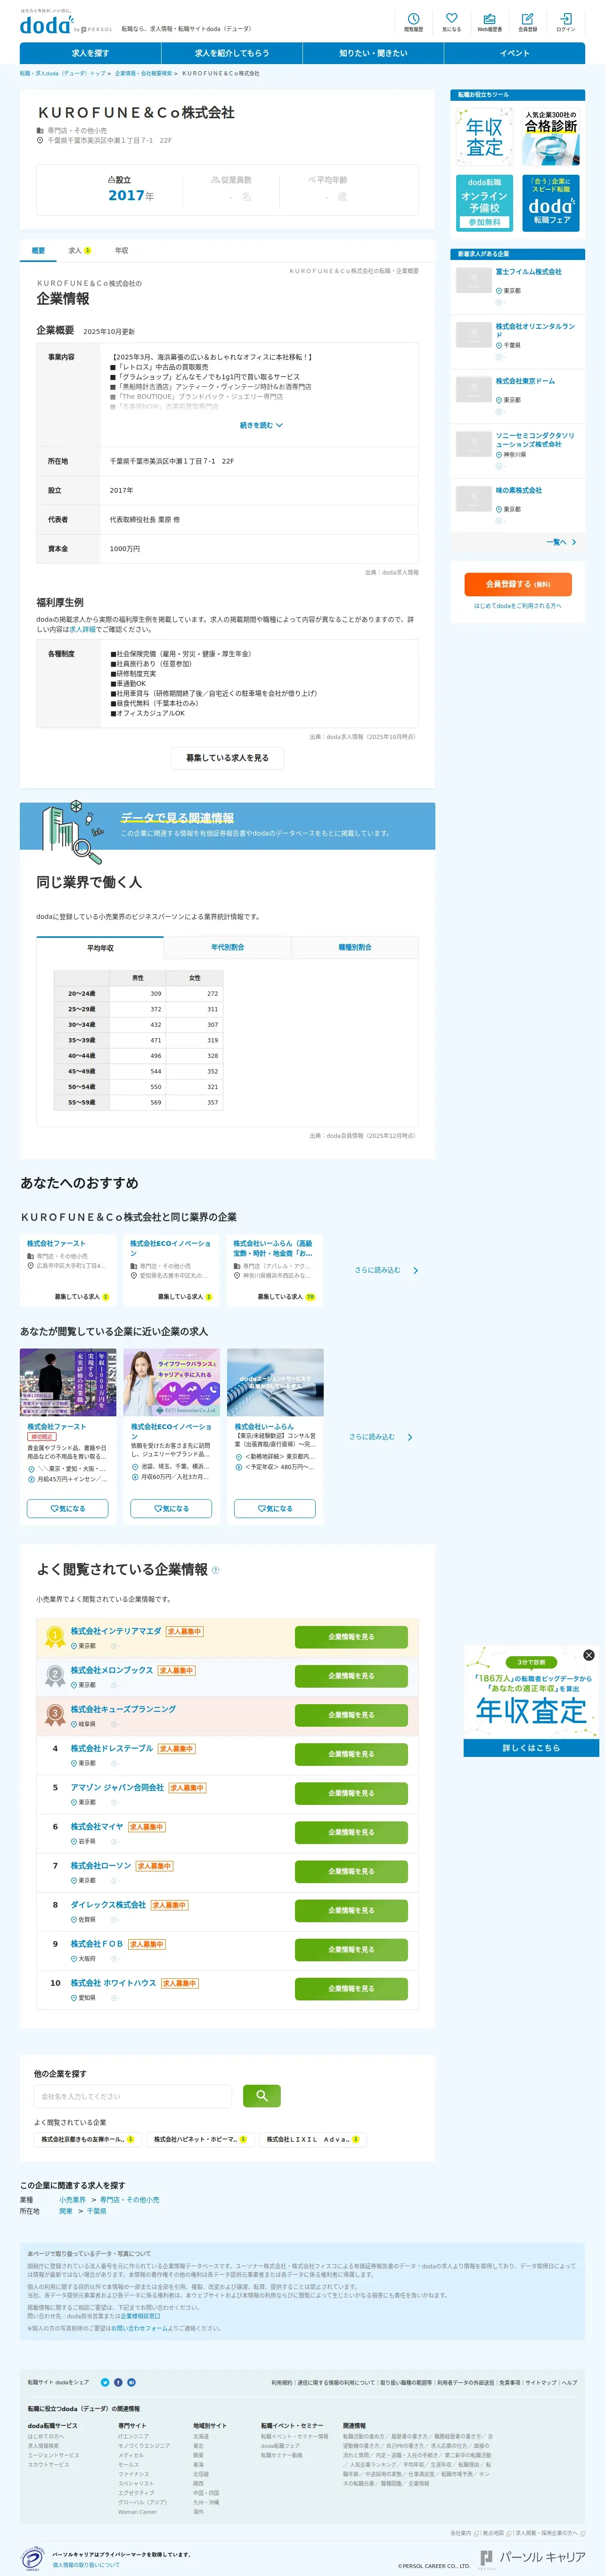Click help icon beside よく閲覧されている企業情報
This screenshot has height=2576, width=605.
tap(216, 1570)
